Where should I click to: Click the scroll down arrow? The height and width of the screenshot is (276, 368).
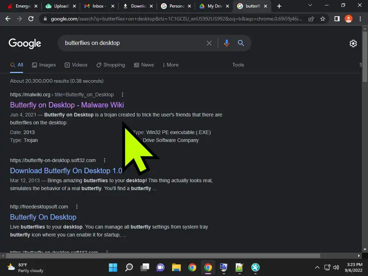point(364,249)
